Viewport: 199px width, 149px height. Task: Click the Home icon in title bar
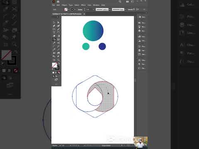(58, 2)
